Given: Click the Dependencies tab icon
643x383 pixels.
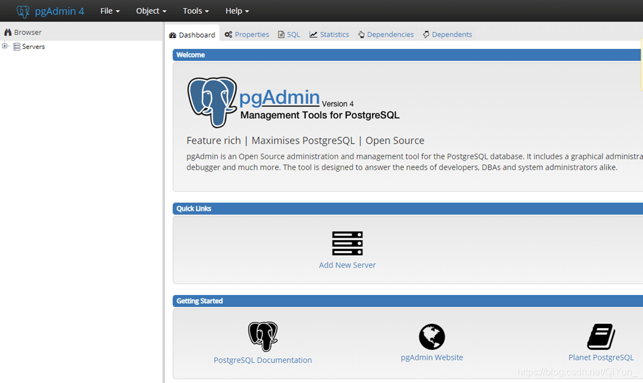Looking at the screenshot, I should click(x=363, y=34).
